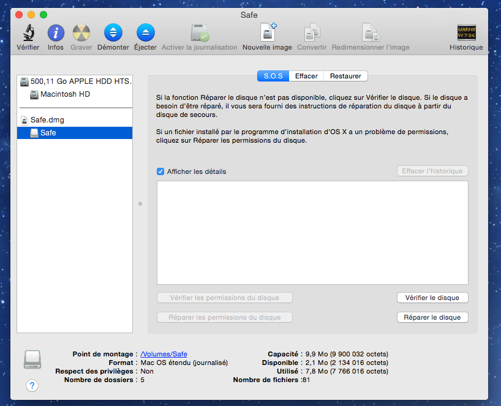Click Effacer l'historique button
The image size is (501, 406).
click(x=432, y=171)
